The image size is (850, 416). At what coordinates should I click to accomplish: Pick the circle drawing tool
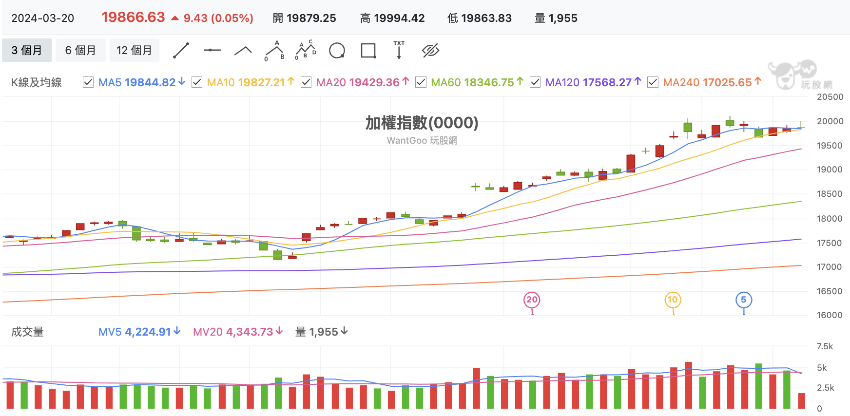click(337, 51)
